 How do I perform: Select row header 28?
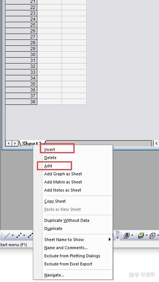coord(21,43)
